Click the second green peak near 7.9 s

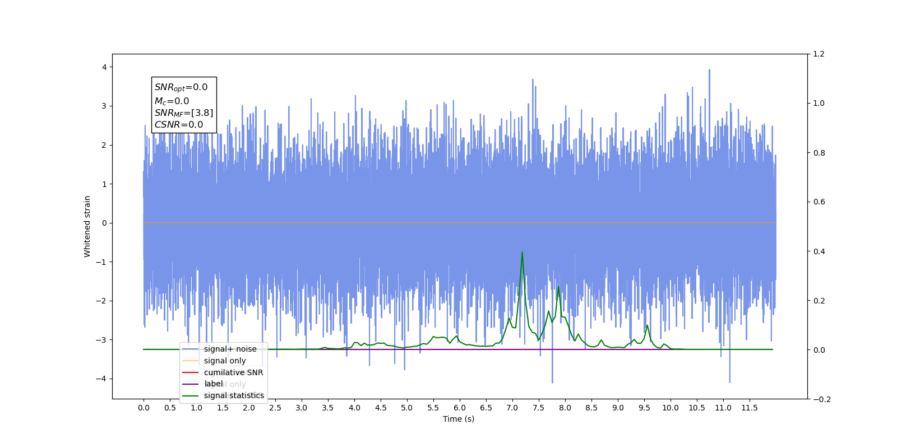click(558, 287)
